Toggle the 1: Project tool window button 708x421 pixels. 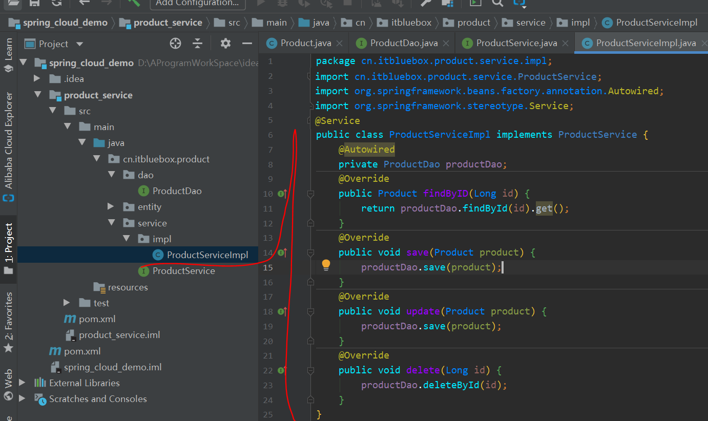pos(8,249)
